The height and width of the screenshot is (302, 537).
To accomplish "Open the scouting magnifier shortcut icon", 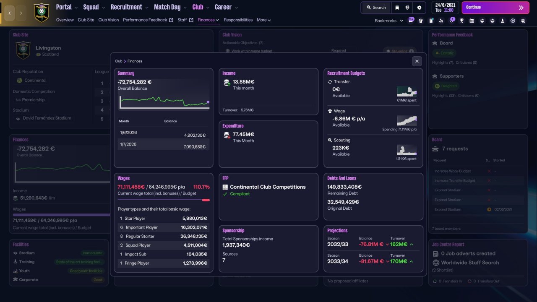I will pos(441,21).
